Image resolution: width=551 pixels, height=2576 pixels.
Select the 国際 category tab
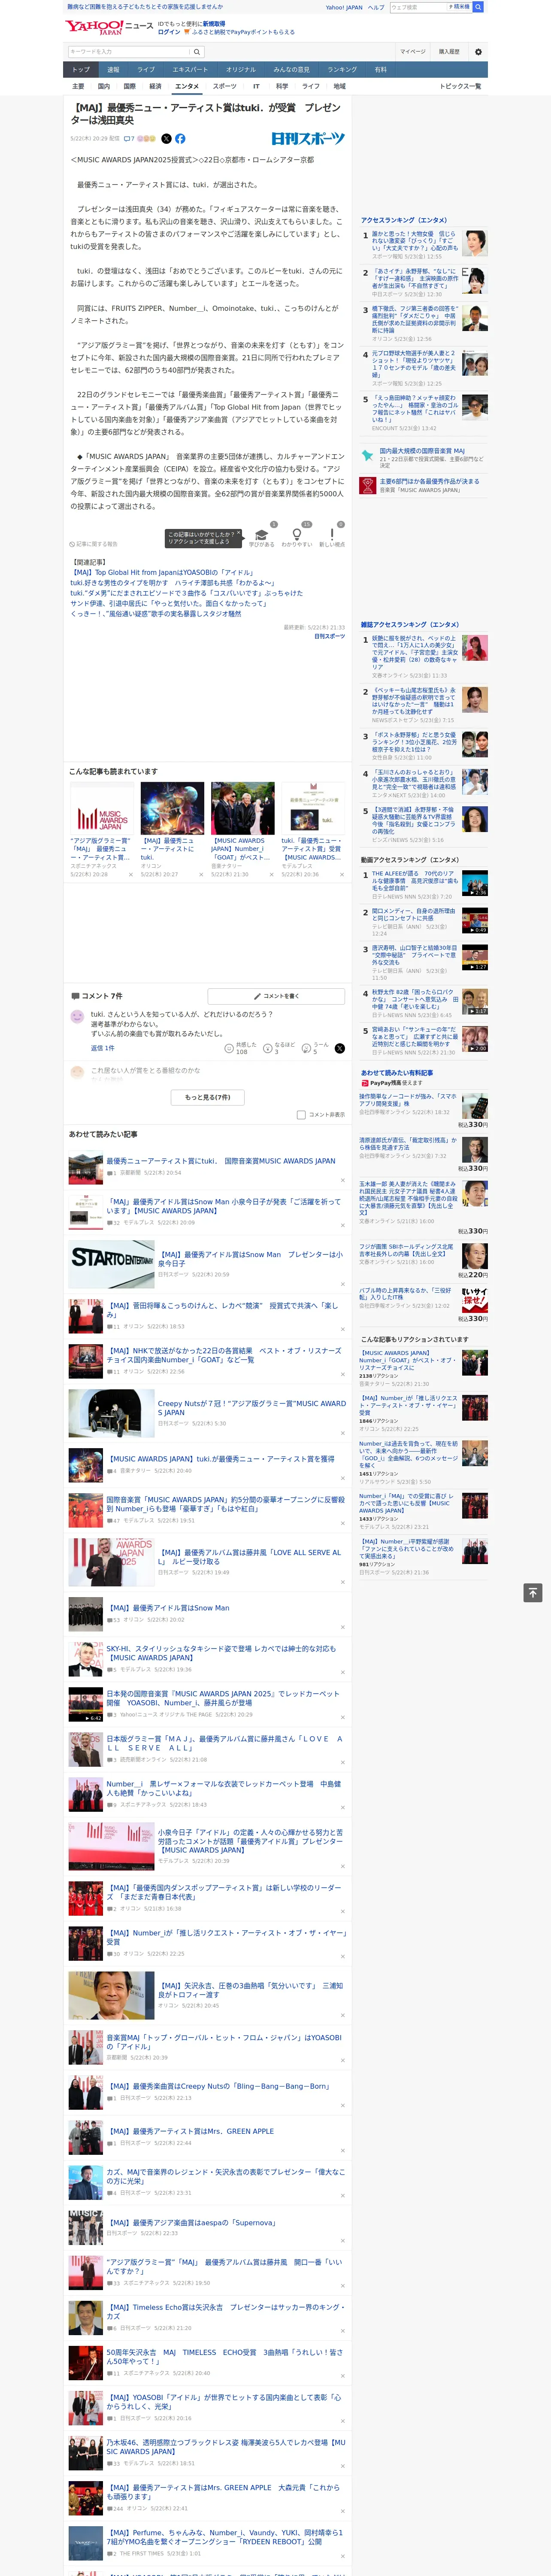[x=129, y=86]
